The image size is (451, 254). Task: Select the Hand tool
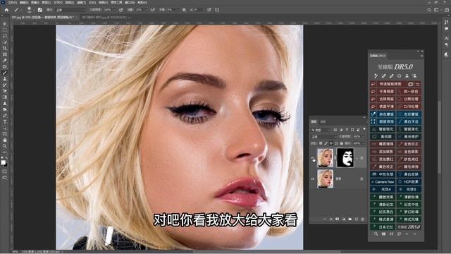point(5,140)
